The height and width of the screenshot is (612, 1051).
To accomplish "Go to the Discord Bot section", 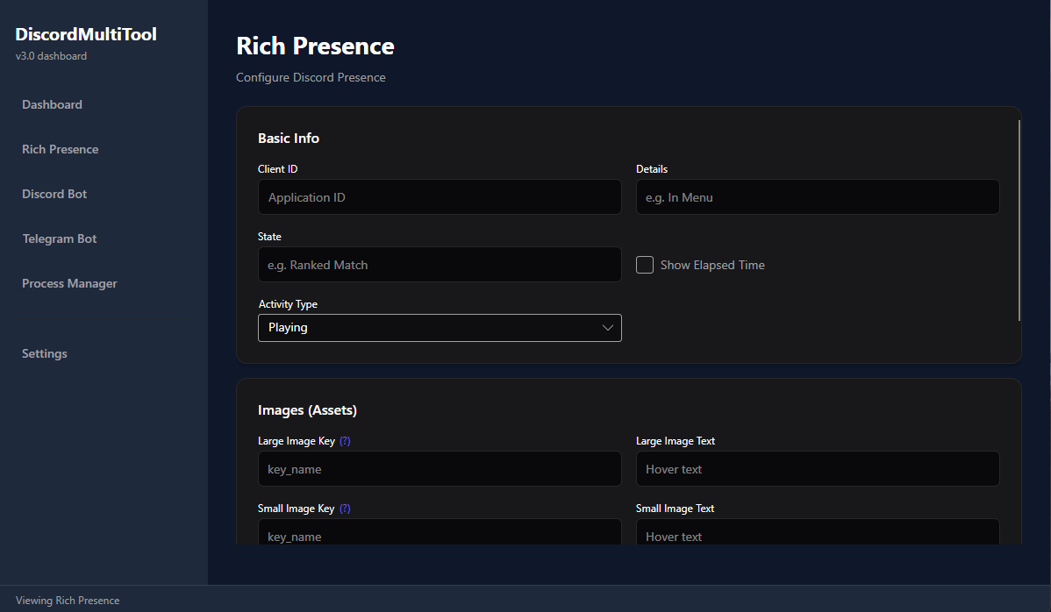I will click(x=54, y=194).
